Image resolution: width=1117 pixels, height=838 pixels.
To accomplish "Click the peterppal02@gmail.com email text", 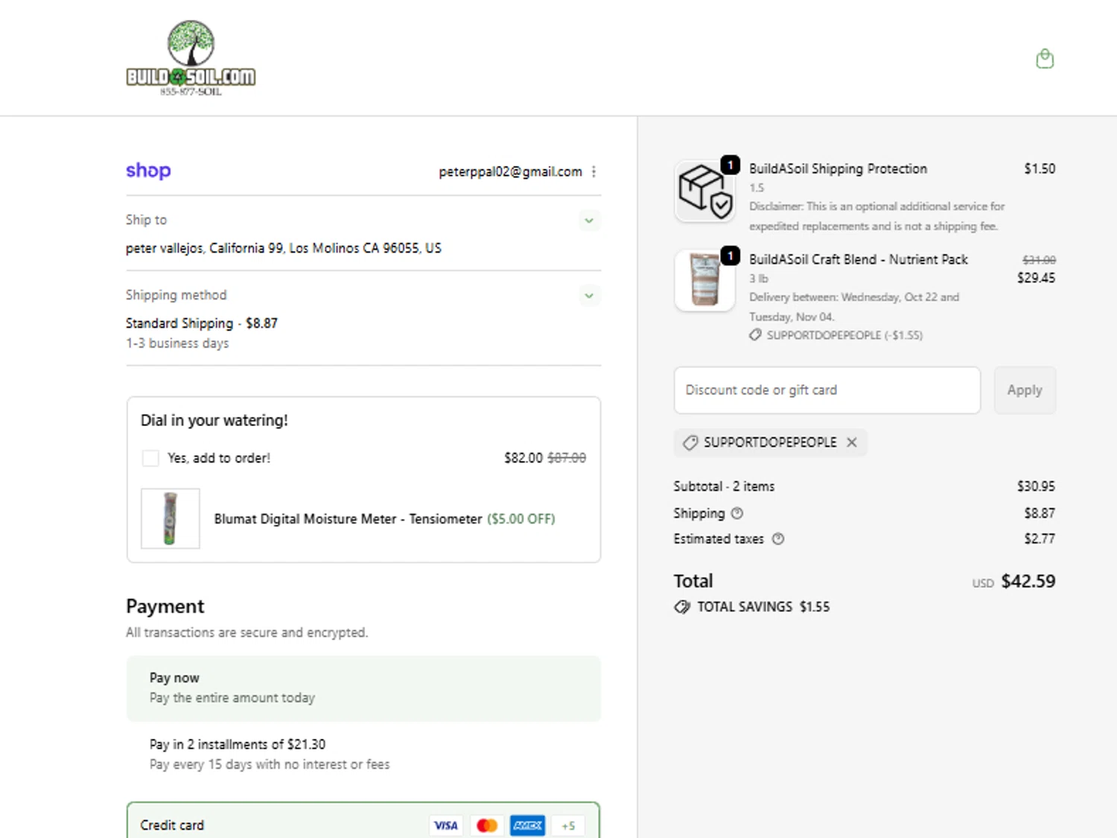I will [x=510, y=171].
